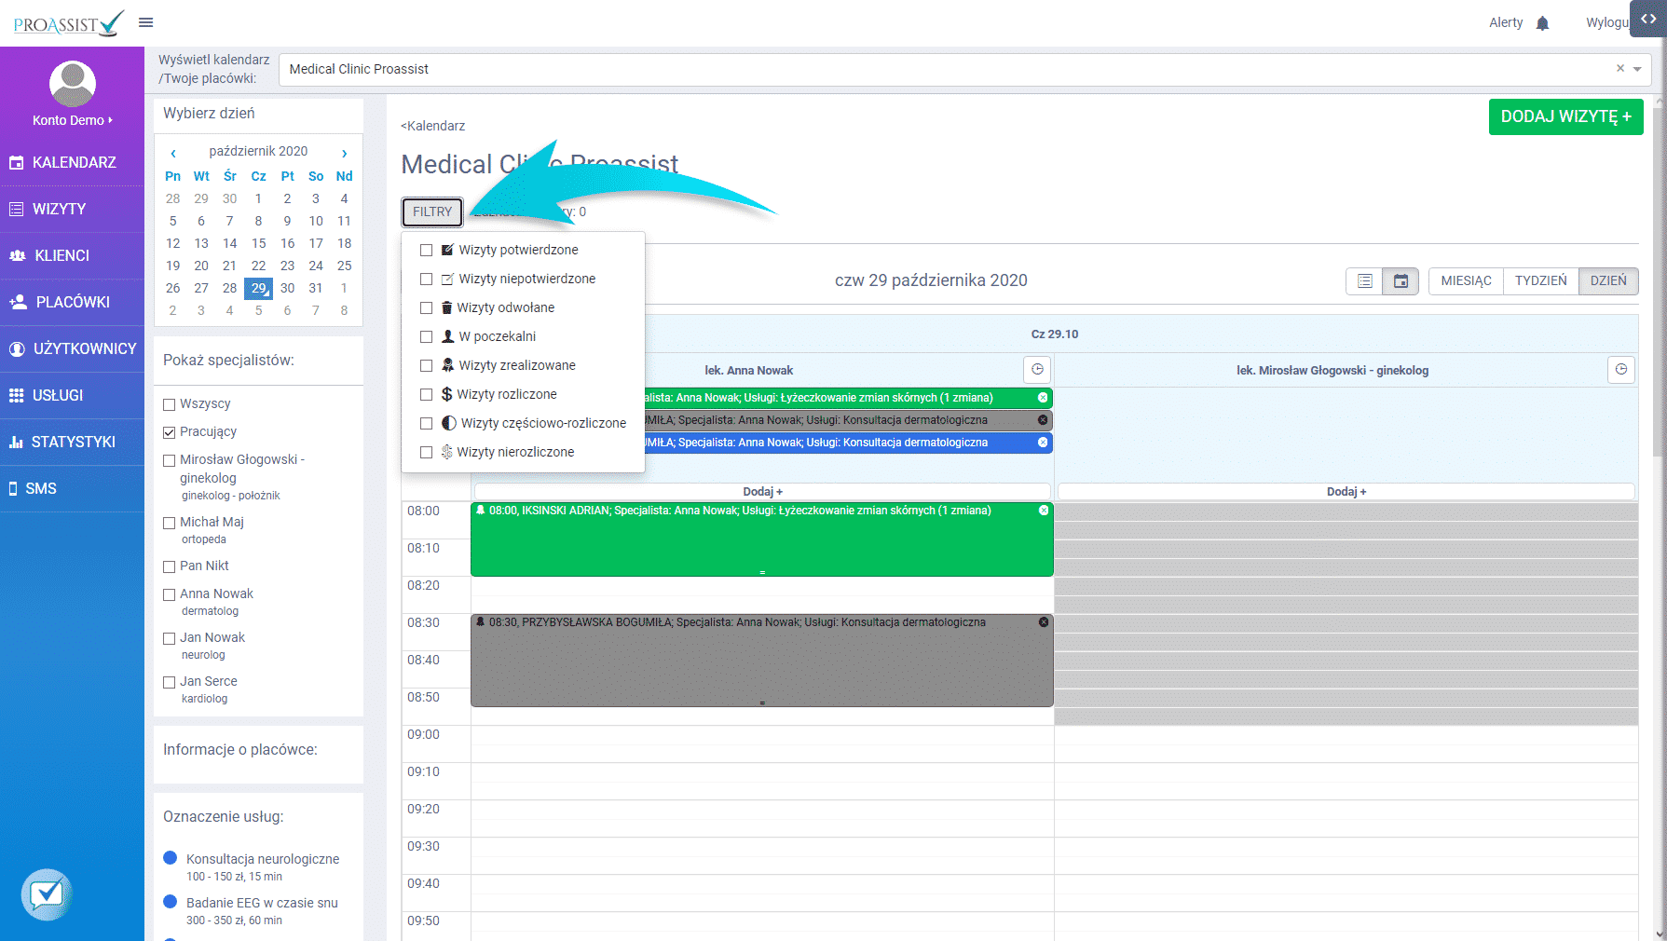This screenshot has height=941, width=1667.
Task: Open the 08:00 IKSINSKI ADRIAN appointment block
Action: [x=762, y=539]
